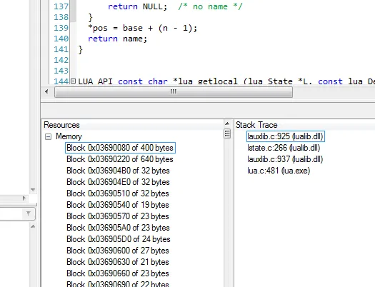Click the Resources panel vertical scrollbar thumb
This screenshot has height=287, width=375.
(227, 134)
